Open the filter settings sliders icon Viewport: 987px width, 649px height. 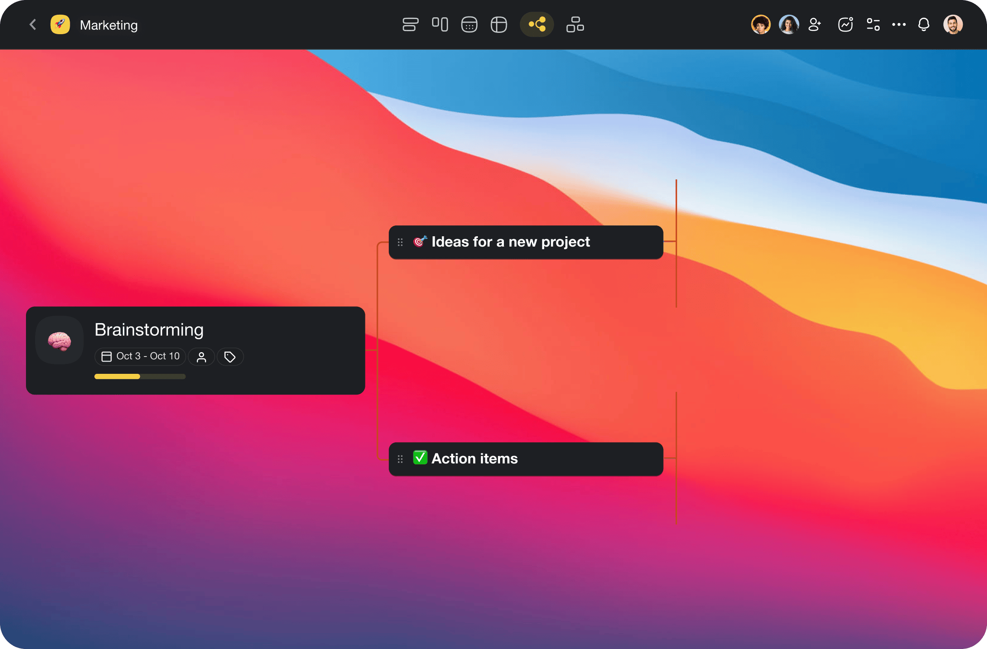pyautogui.click(x=873, y=25)
